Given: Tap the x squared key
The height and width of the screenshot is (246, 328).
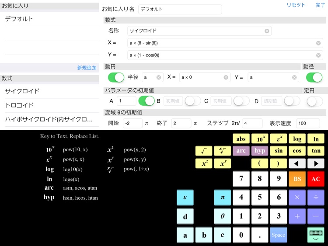Looking at the screenshot, I should click(x=204, y=163).
